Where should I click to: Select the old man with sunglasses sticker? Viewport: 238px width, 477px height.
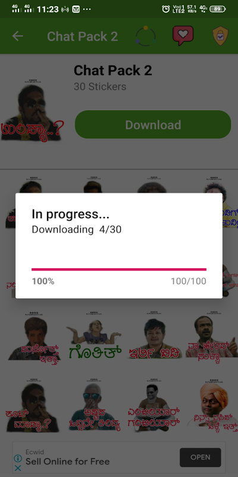(x=95, y=405)
